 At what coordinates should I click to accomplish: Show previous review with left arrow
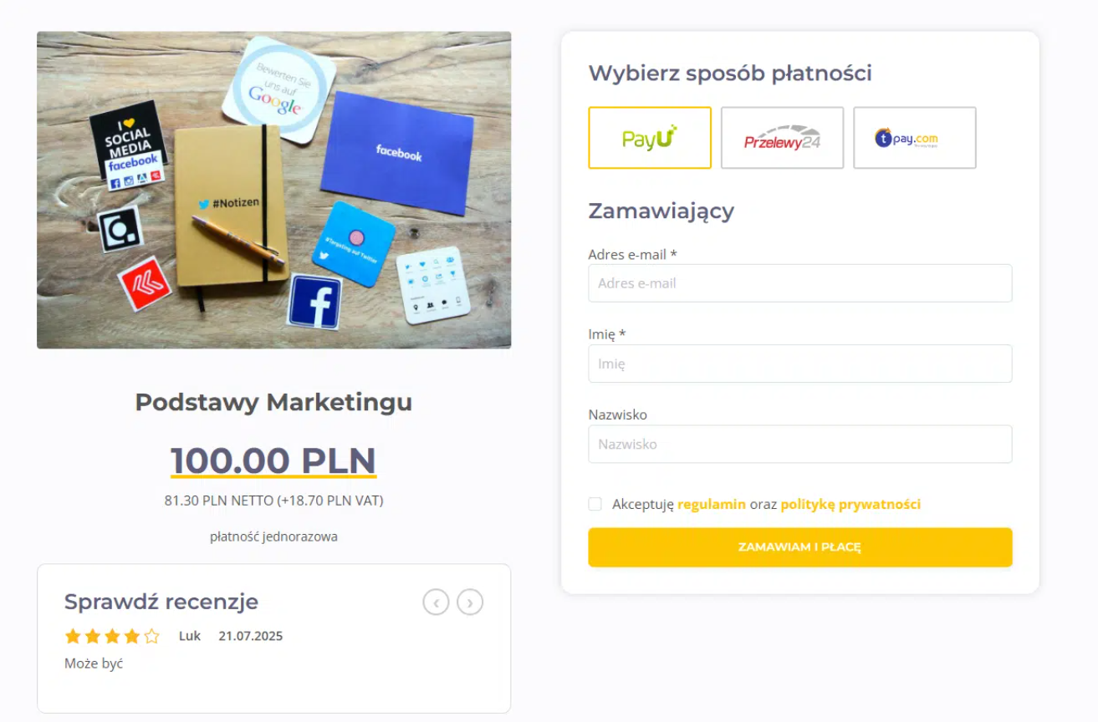click(x=436, y=602)
